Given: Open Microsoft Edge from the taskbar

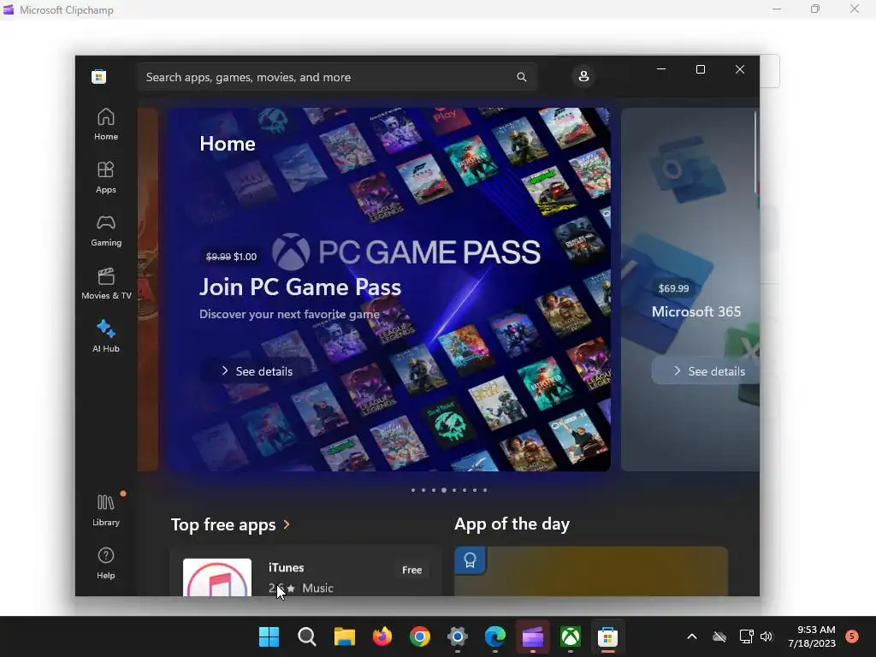Looking at the screenshot, I should tap(495, 636).
